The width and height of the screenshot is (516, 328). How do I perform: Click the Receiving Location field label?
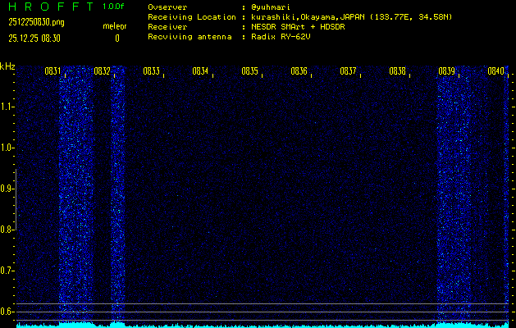(192, 16)
